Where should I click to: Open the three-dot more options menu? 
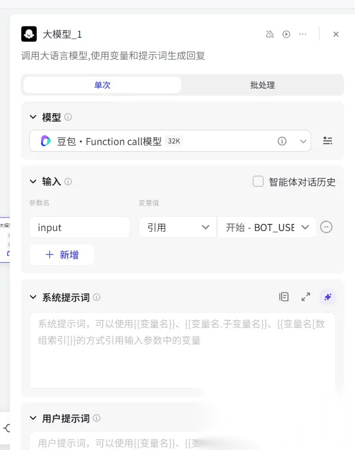[x=302, y=34]
